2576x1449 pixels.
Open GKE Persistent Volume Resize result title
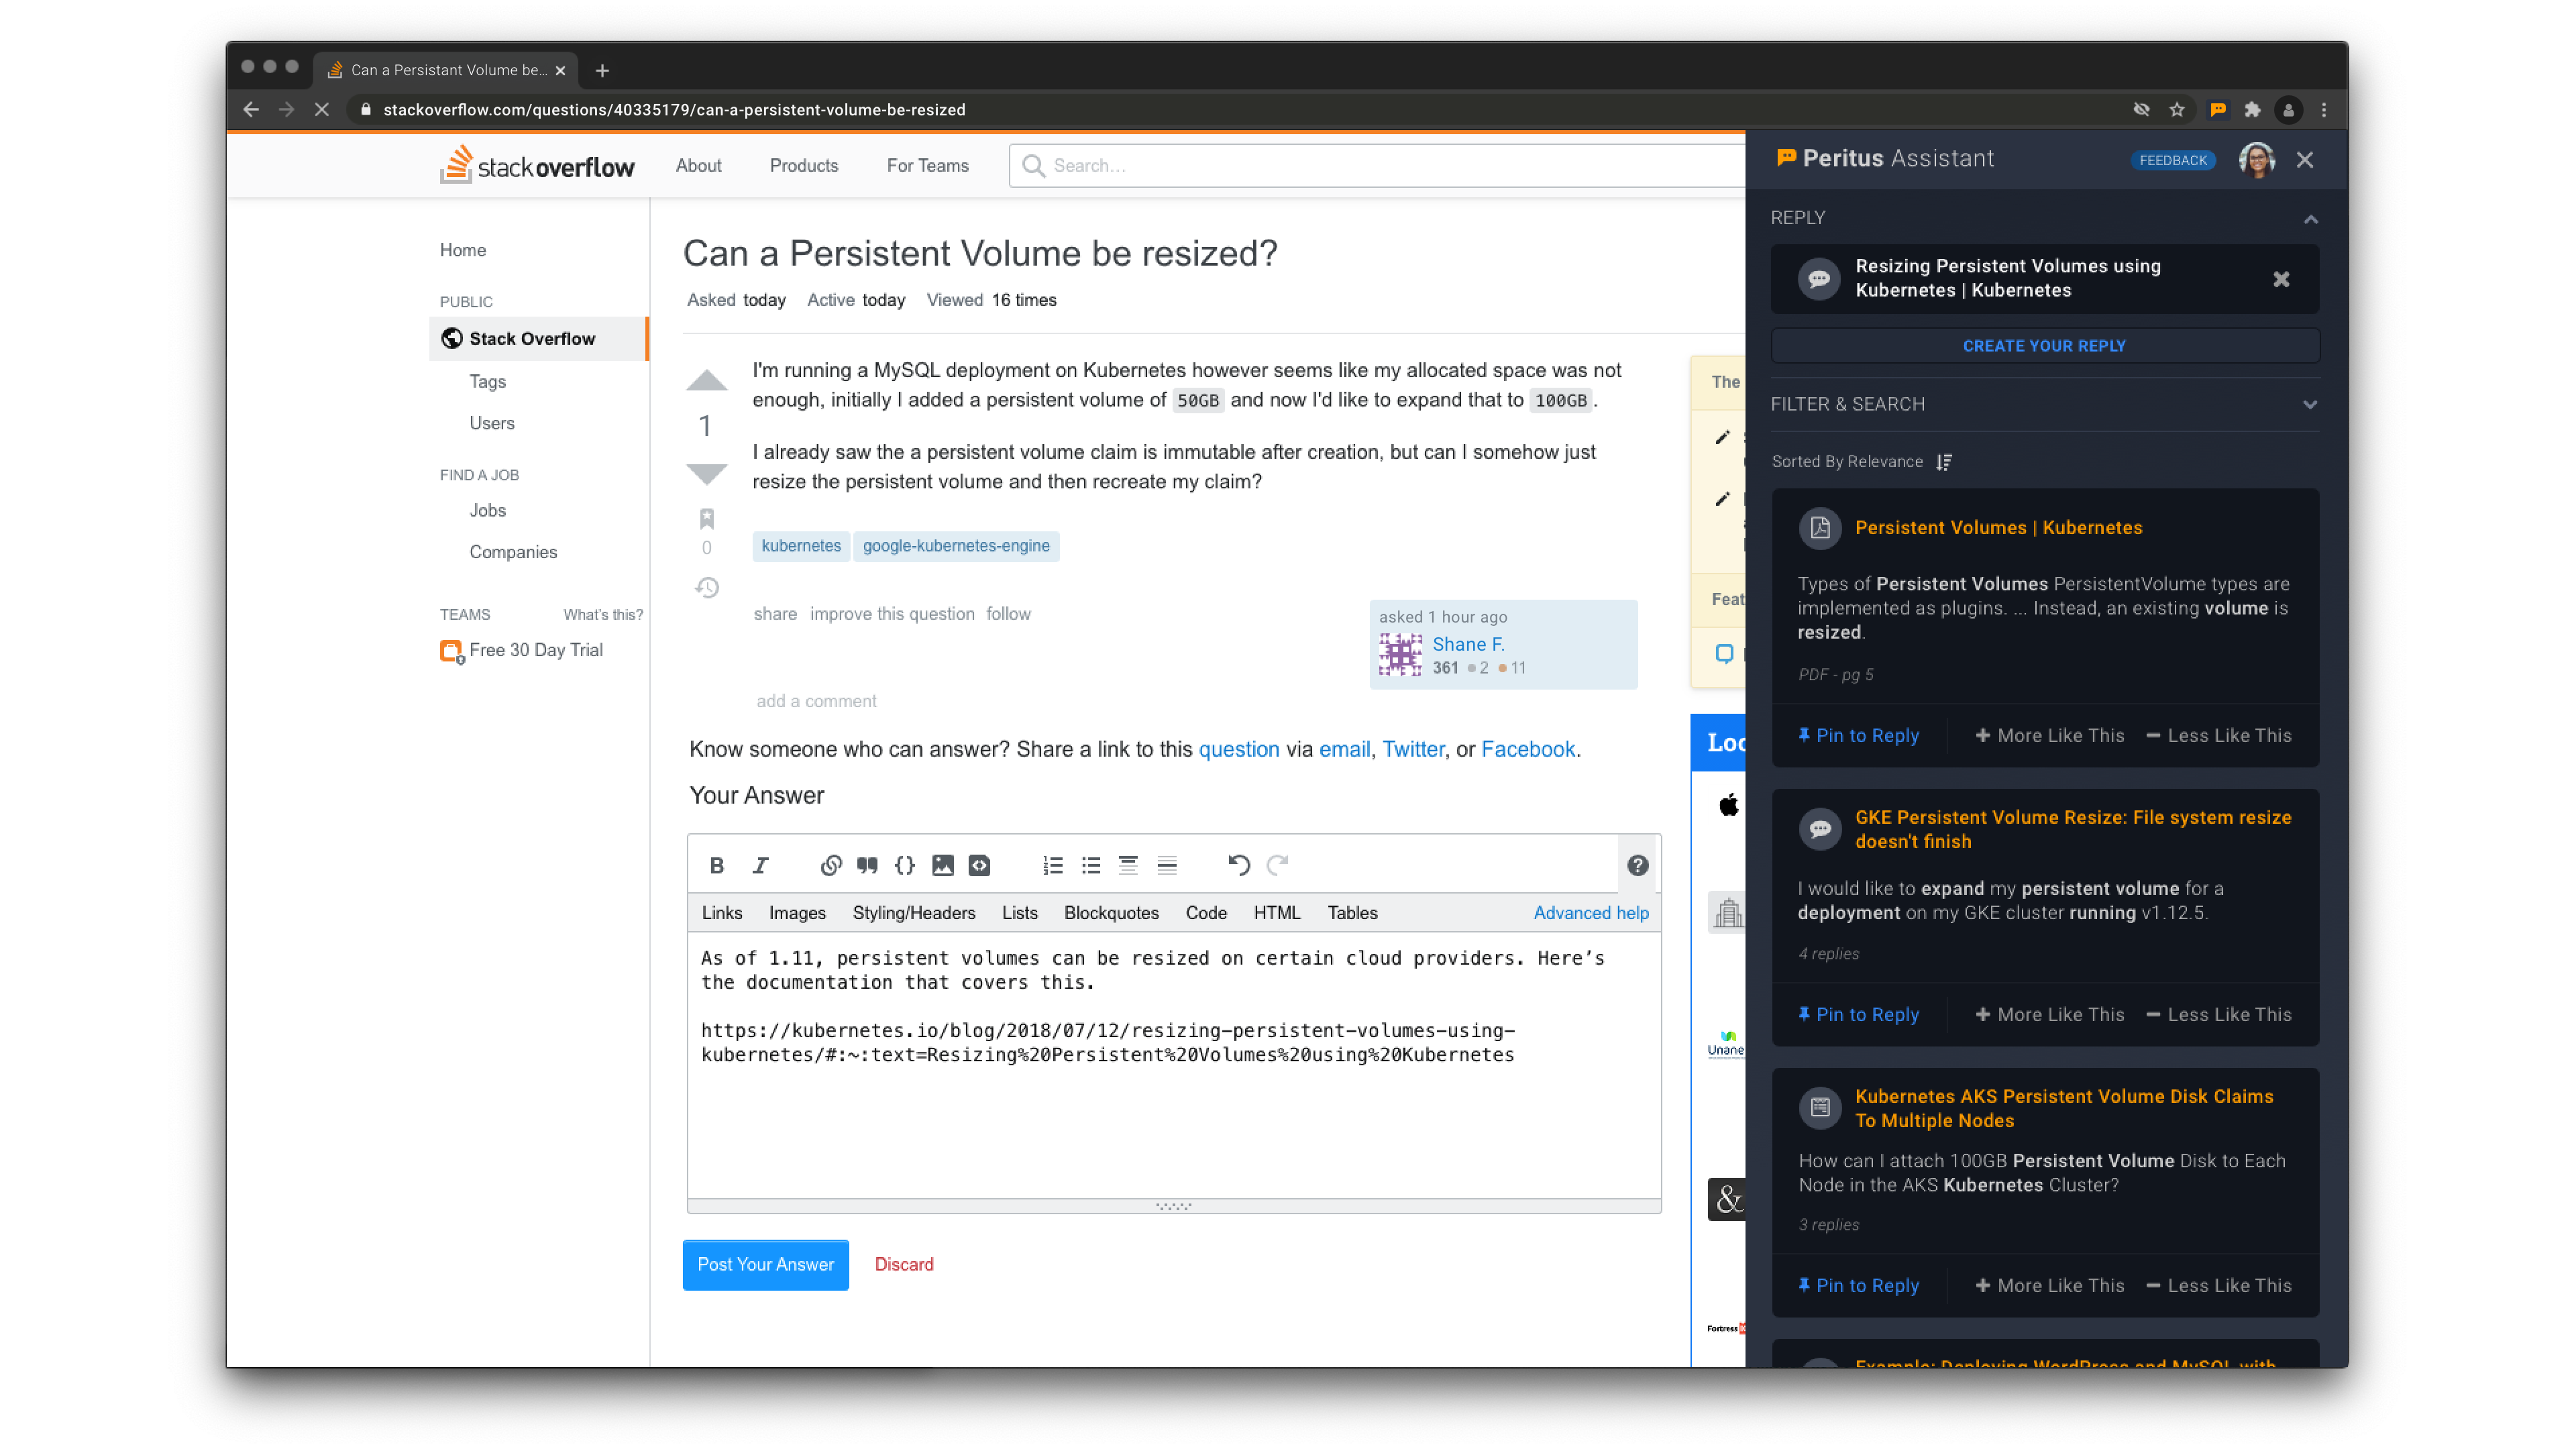coord(2072,829)
